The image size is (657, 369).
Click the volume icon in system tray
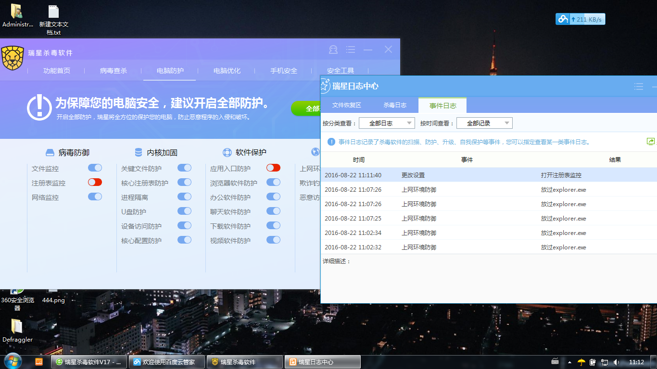(617, 362)
